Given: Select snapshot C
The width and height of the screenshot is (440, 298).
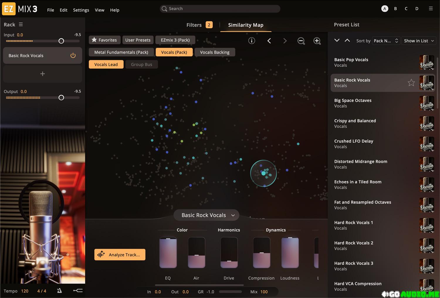Looking at the screenshot, I should [x=406, y=9].
